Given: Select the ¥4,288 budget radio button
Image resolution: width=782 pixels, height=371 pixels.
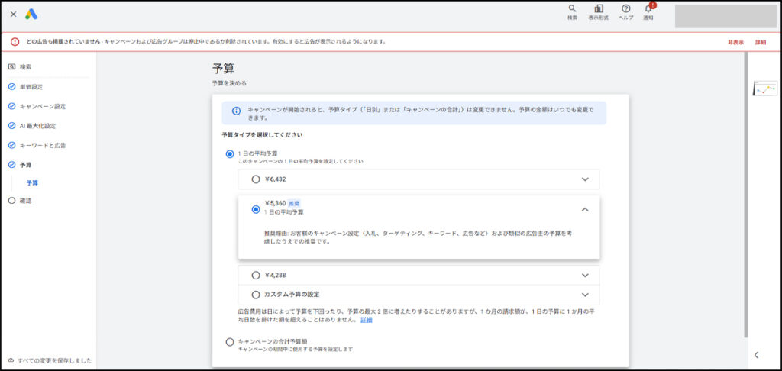Looking at the screenshot, I should [256, 276].
